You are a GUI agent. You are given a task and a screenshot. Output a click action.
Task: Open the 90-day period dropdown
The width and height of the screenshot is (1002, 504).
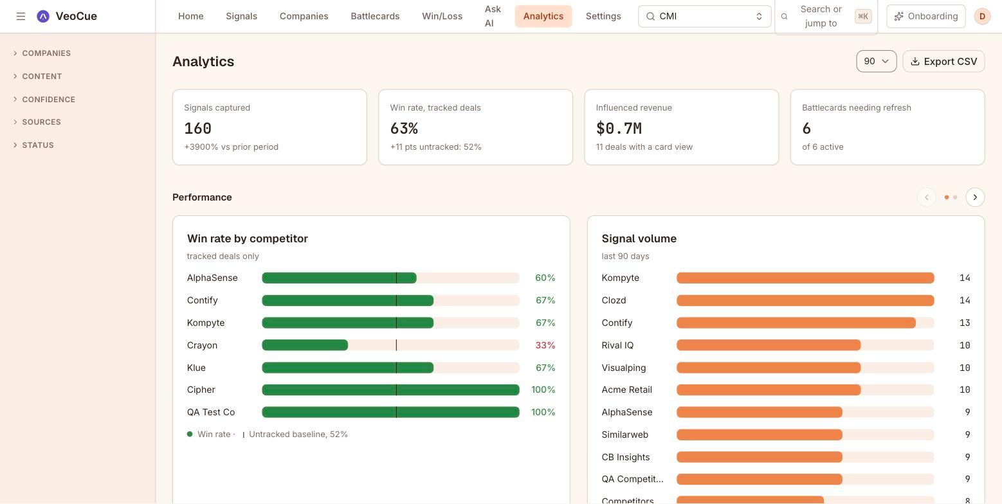coord(876,61)
